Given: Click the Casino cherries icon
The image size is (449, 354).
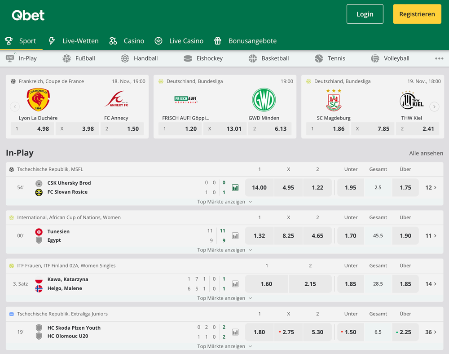Looking at the screenshot, I should [113, 41].
